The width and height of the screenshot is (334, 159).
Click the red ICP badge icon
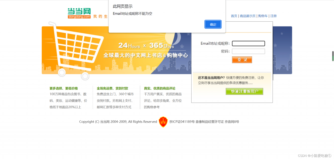(x=163, y=122)
